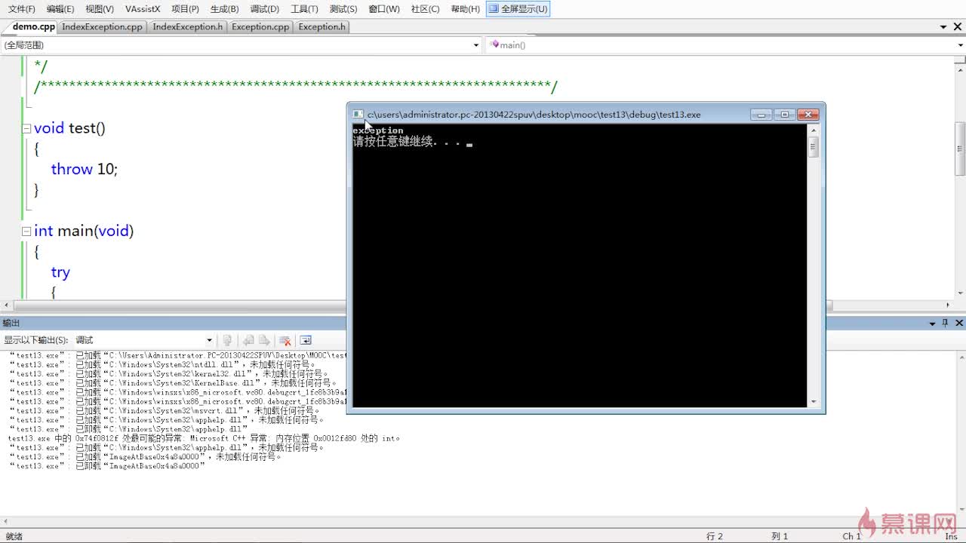The image size is (966, 543).
Task: Toggle auto-hide pin for output panel
Action: pyautogui.click(x=946, y=323)
